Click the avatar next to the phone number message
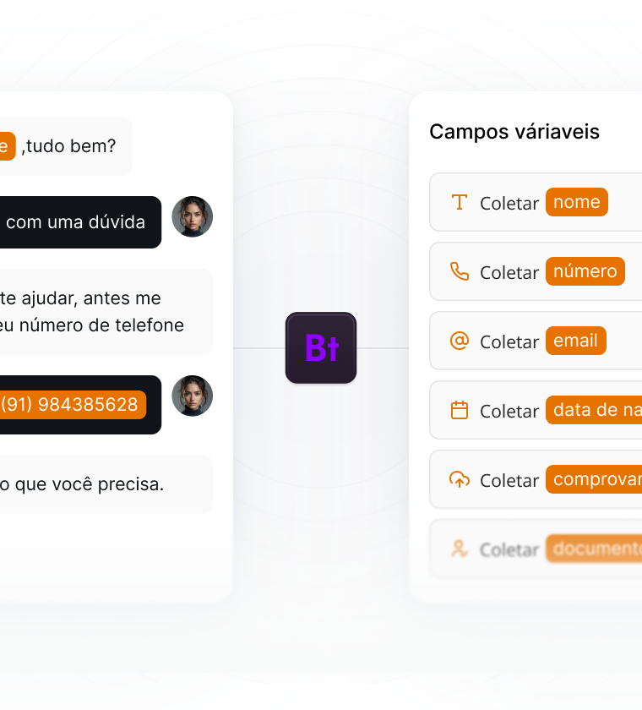The height and width of the screenshot is (710, 642). pos(192,396)
